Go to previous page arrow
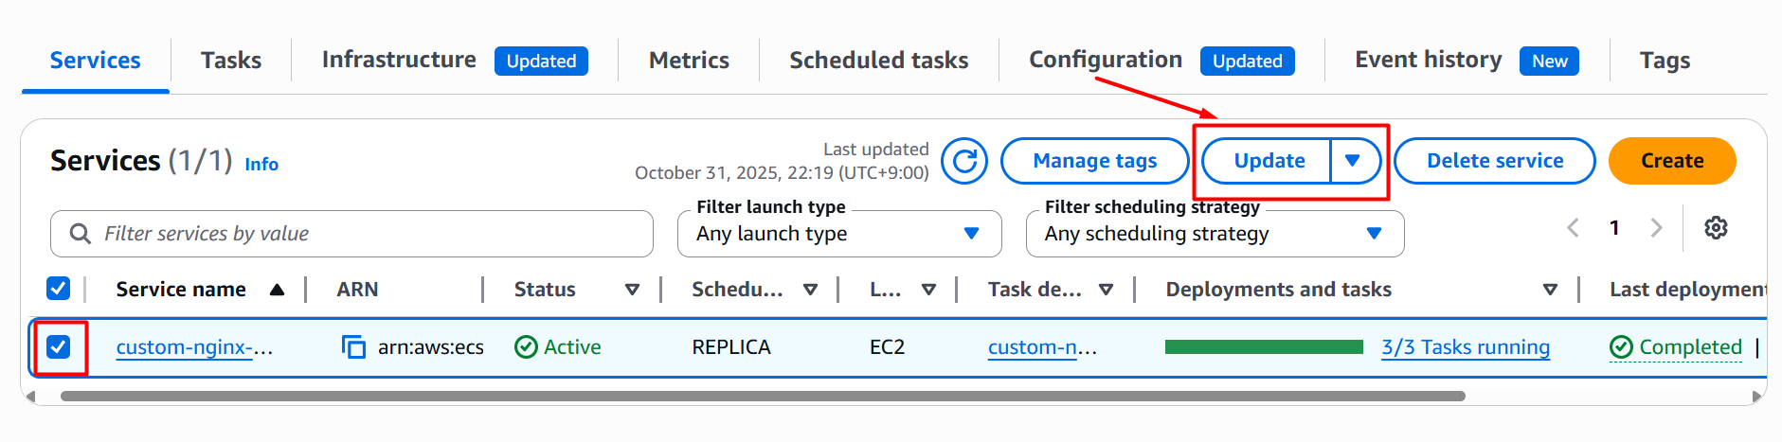 1573,228
